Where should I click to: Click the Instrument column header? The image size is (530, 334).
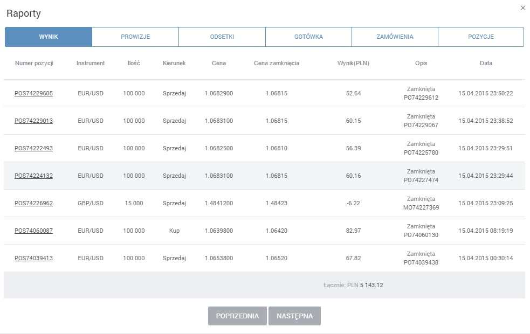pos(91,63)
